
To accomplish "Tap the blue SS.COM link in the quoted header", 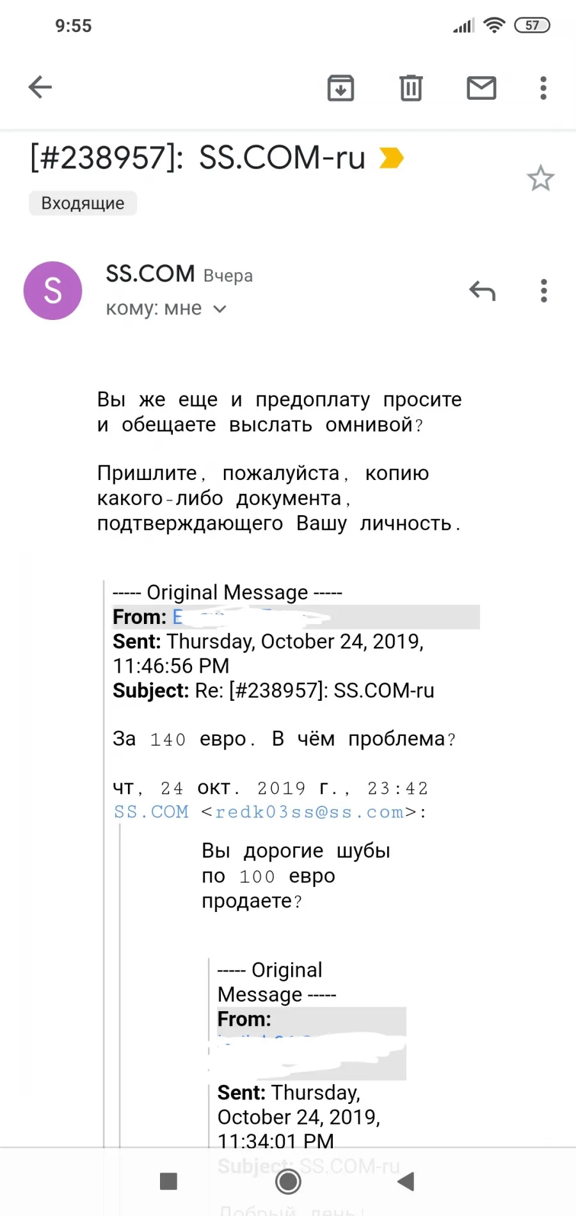I will (151, 812).
